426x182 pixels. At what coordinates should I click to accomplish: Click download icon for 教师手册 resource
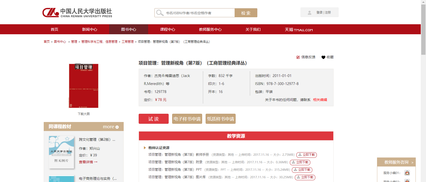point(300,155)
